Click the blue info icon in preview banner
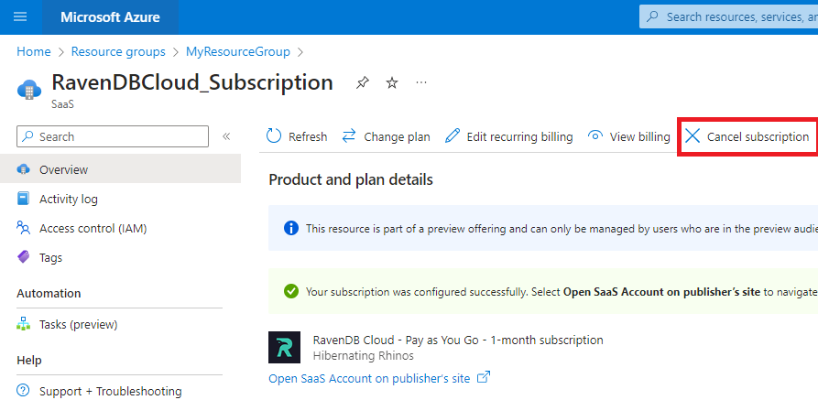818x400 pixels. click(291, 228)
